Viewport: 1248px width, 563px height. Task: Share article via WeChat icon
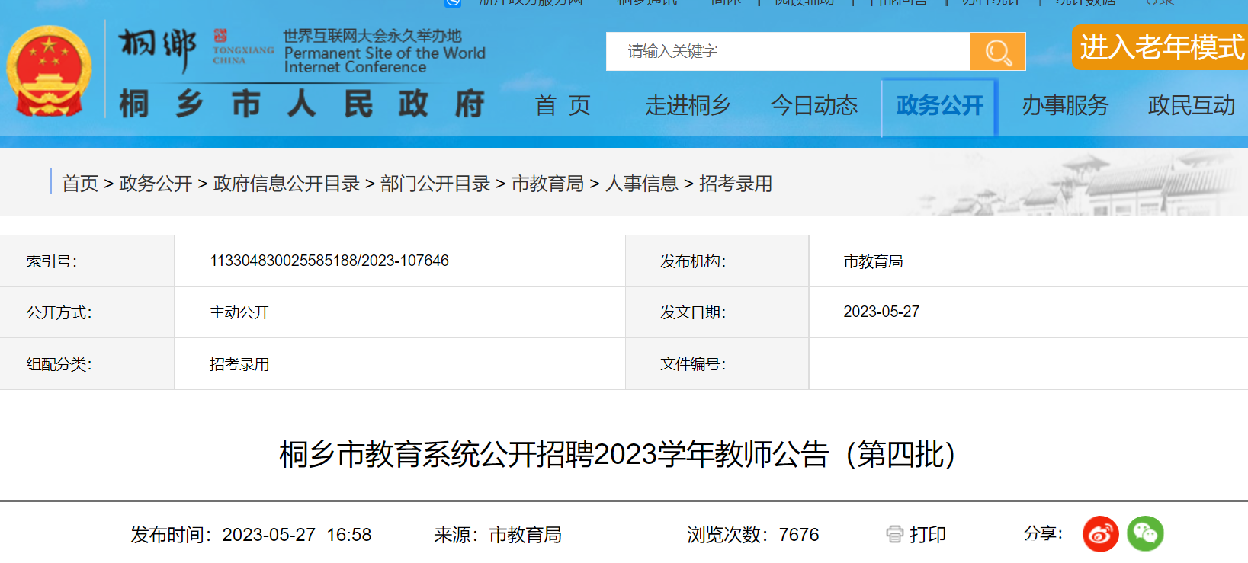coord(1145,534)
